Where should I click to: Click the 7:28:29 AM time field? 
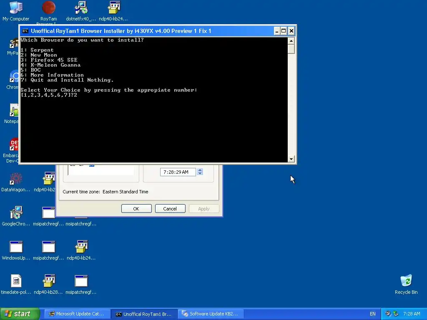pyautogui.click(x=178, y=172)
